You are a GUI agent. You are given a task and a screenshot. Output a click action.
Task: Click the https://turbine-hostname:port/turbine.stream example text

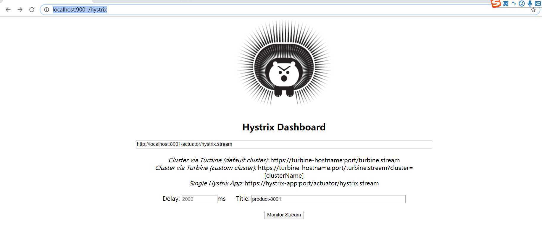tap(335, 160)
